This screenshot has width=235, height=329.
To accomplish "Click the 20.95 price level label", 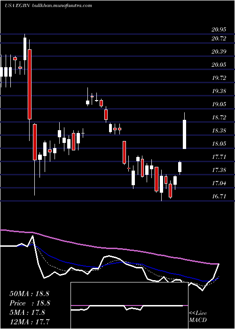I will [219, 30].
